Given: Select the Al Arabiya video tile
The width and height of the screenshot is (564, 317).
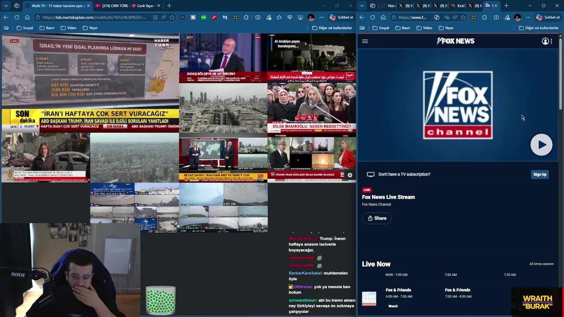Looking at the screenshot, I should tap(312, 58).
